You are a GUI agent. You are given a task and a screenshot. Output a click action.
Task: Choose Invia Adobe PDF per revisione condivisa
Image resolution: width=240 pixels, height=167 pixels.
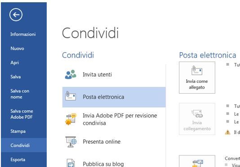click(x=114, y=119)
